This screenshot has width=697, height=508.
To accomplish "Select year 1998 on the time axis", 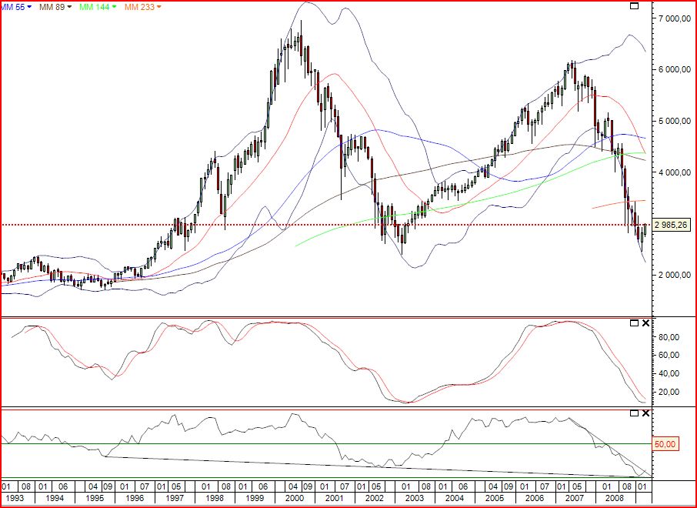I will 215,498.
